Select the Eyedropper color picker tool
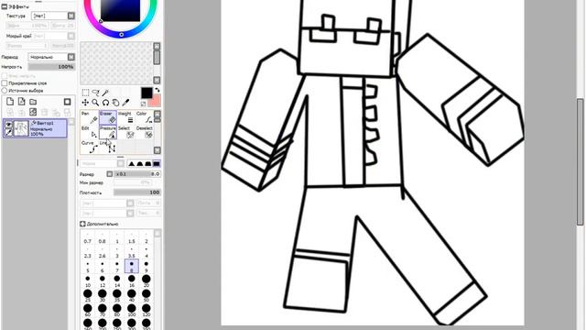The height and width of the screenshot is (330, 586). (x=126, y=103)
